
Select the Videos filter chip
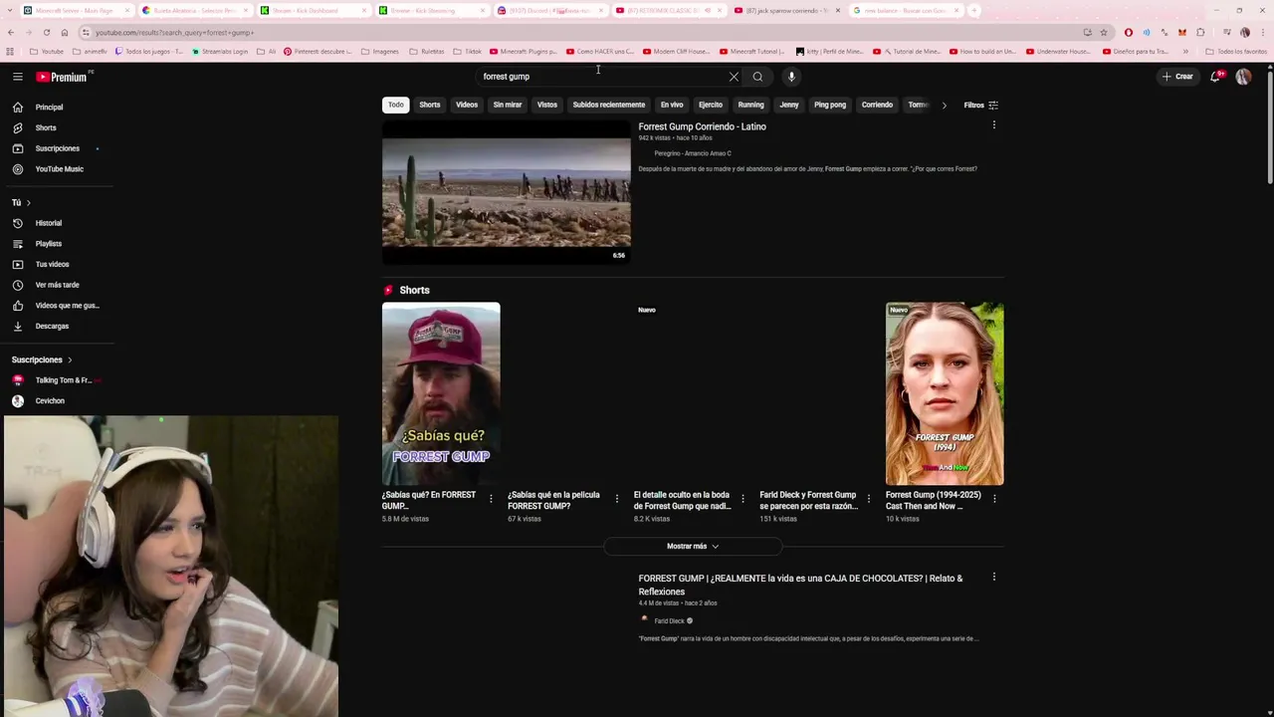coord(467,105)
